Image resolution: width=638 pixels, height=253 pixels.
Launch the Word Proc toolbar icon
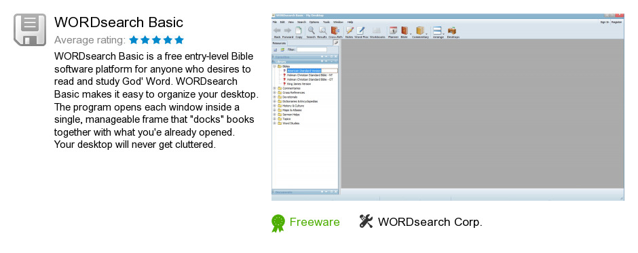[x=361, y=31]
